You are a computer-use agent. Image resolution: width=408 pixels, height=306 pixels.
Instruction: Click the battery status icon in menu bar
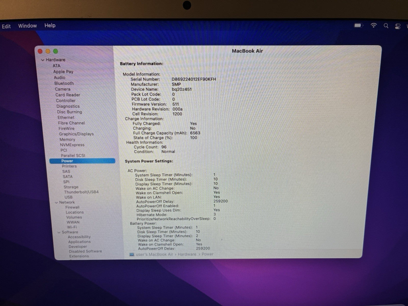coord(358,25)
